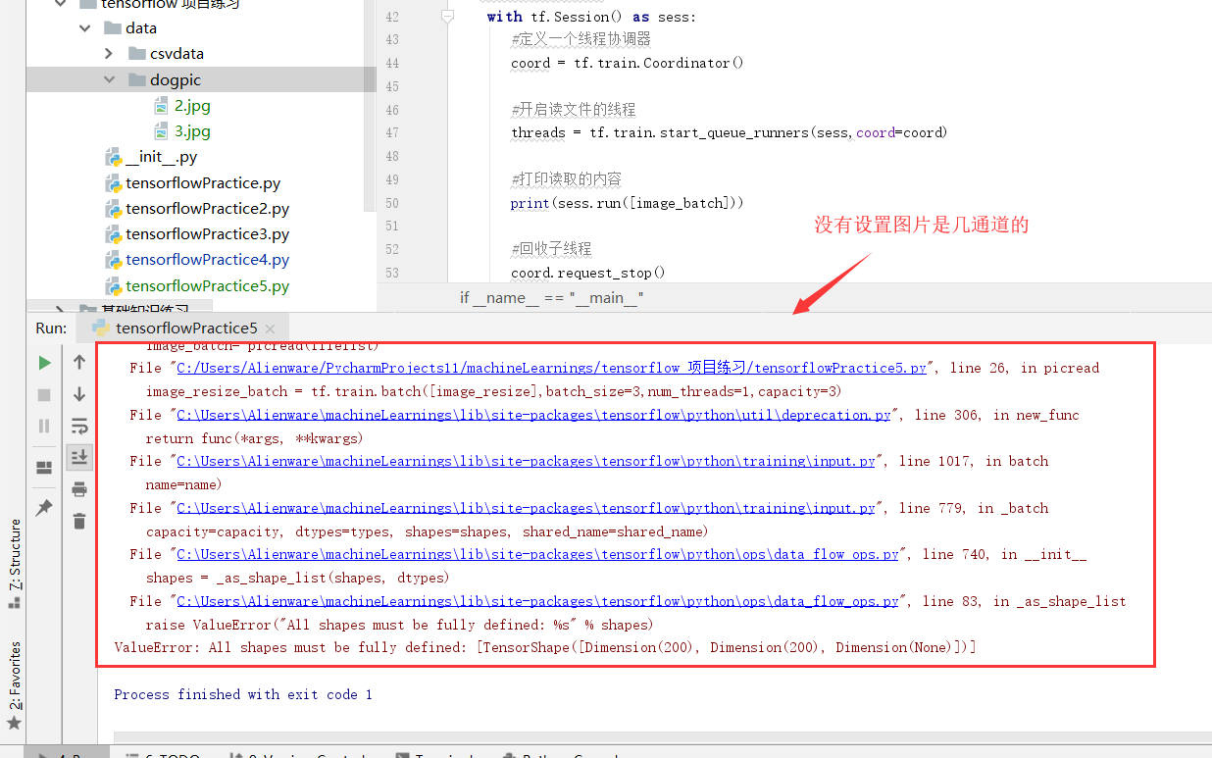This screenshot has height=758, width=1212.
Task: Collapse the dogpic folder
Action: click(109, 79)
